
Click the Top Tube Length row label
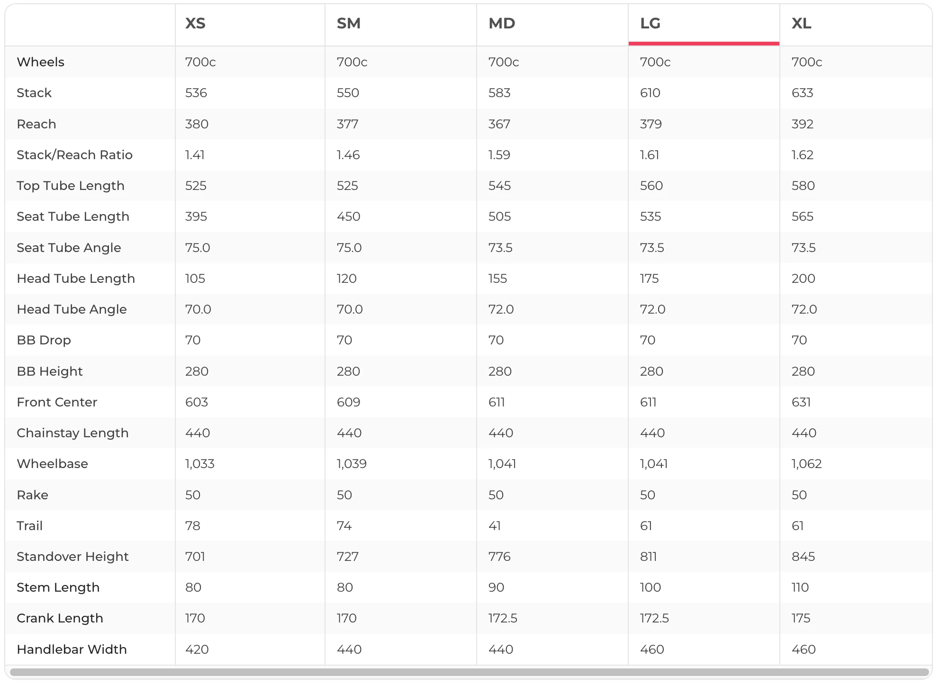(x=71, y=186)
